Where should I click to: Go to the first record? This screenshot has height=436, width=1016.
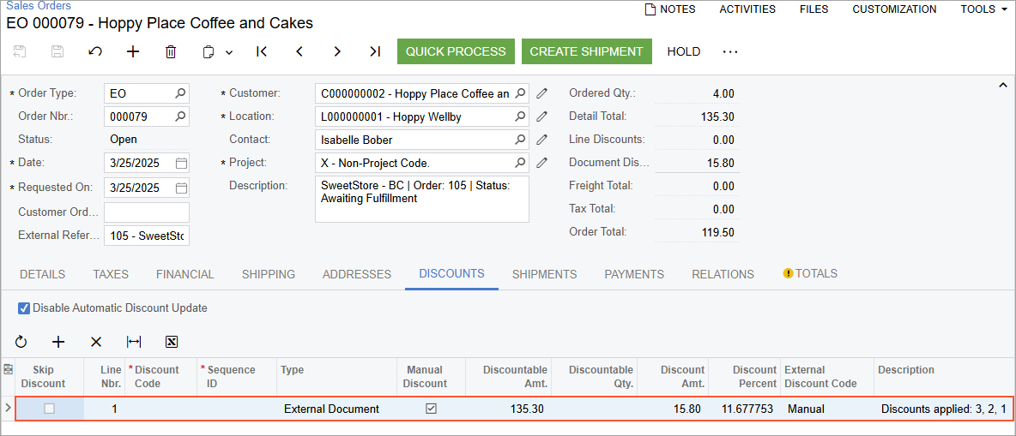[x=262, y=51]
